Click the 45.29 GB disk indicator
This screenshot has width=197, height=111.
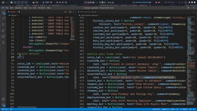[62, 2]
